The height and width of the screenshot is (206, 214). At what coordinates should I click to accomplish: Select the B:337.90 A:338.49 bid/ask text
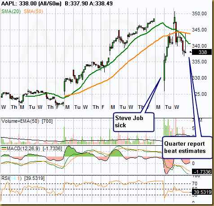pyautogui.click(x=89, y=3)
